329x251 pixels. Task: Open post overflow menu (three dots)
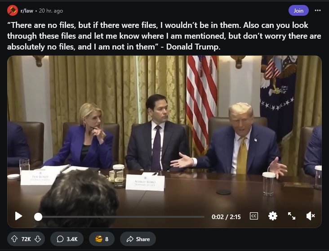318,10
